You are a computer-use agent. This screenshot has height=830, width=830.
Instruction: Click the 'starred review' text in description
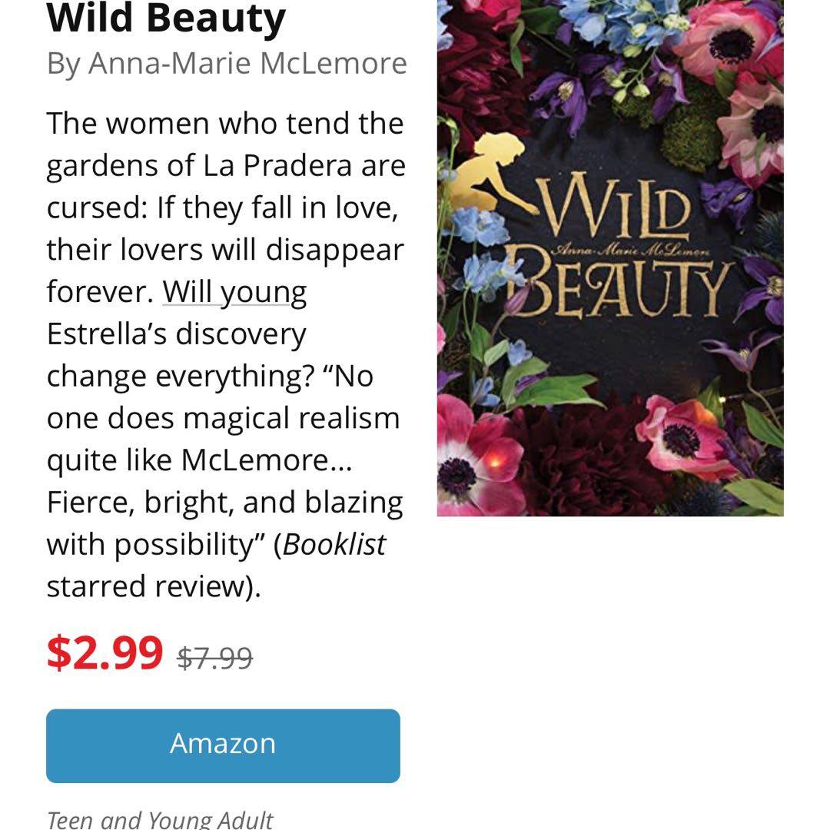coord(154,586)
